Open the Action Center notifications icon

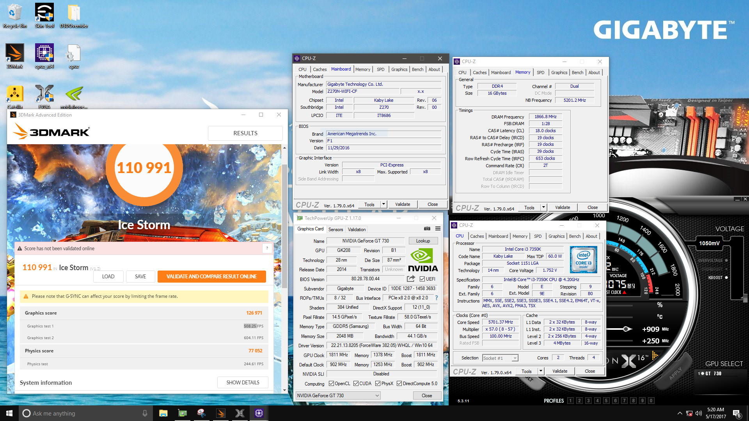click(x=737, y=414)
